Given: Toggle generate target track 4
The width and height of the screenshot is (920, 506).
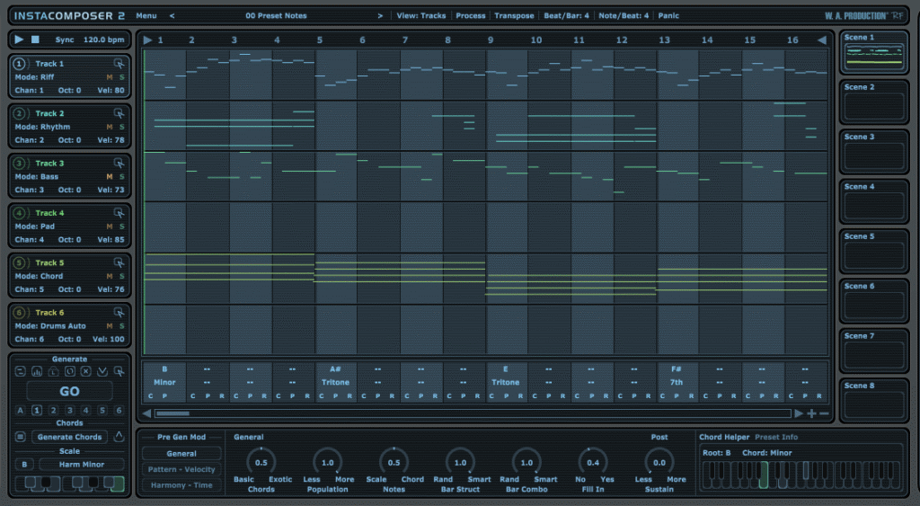Looking at the screenshot, I should (x=85, y=411).
